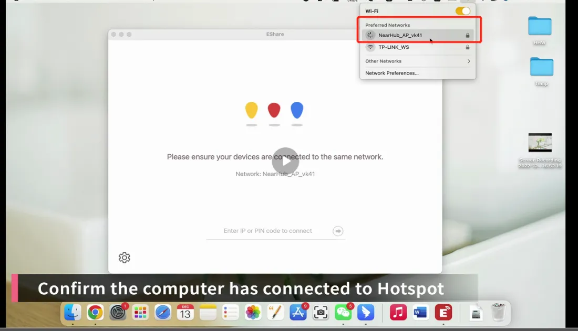Open the Calendar app in the dock

[x=185, y=313]
